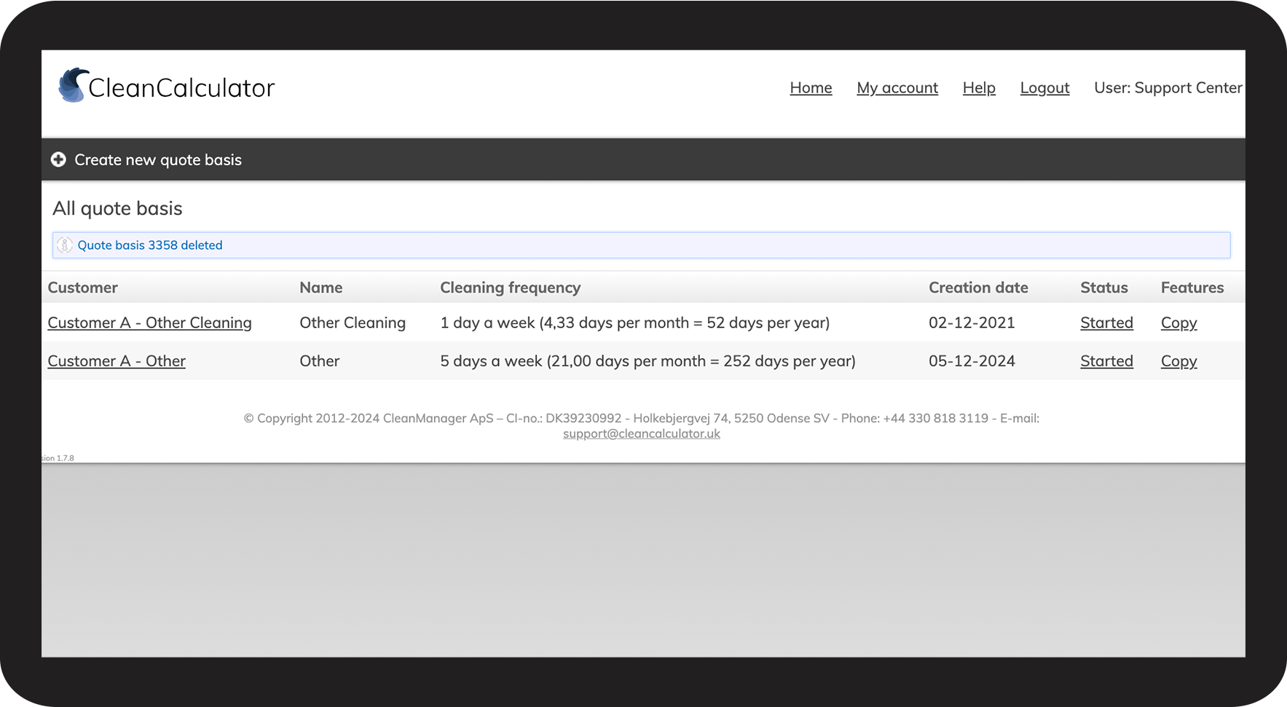Click the 05-12-2024 creation date
The height and width of the screenshot is (707, 1287).
point(972,361)
